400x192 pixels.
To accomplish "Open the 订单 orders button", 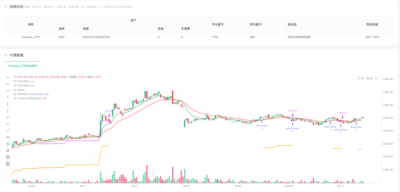I will coord(360,78).
